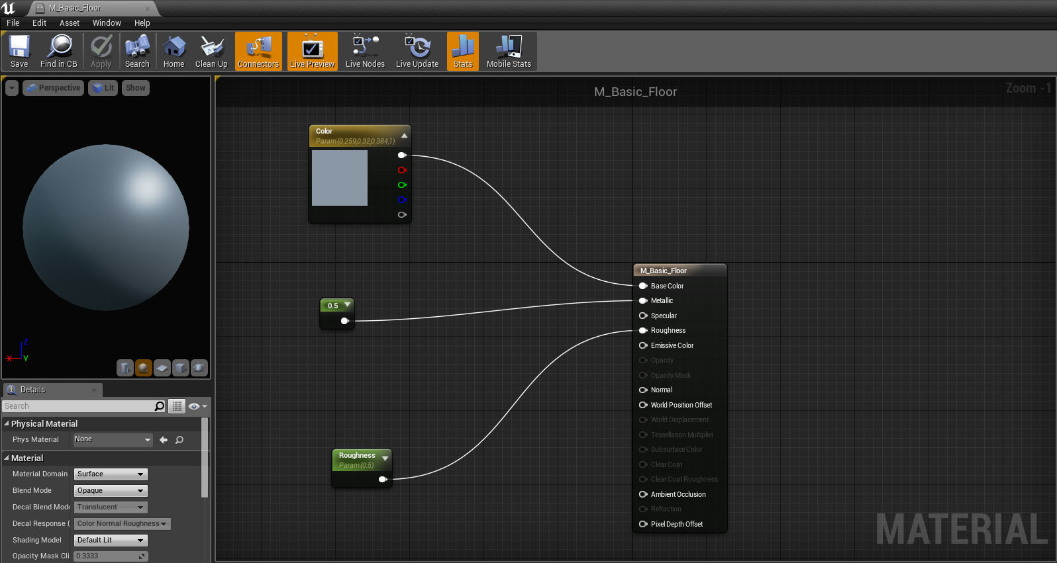Screen dimensions: 1057x563
Task: Click the Apply checkmark icon
Action: (101, 51)
